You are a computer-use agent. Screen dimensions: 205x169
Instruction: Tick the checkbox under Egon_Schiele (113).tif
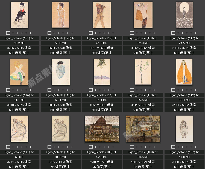[x=132, y=90]
